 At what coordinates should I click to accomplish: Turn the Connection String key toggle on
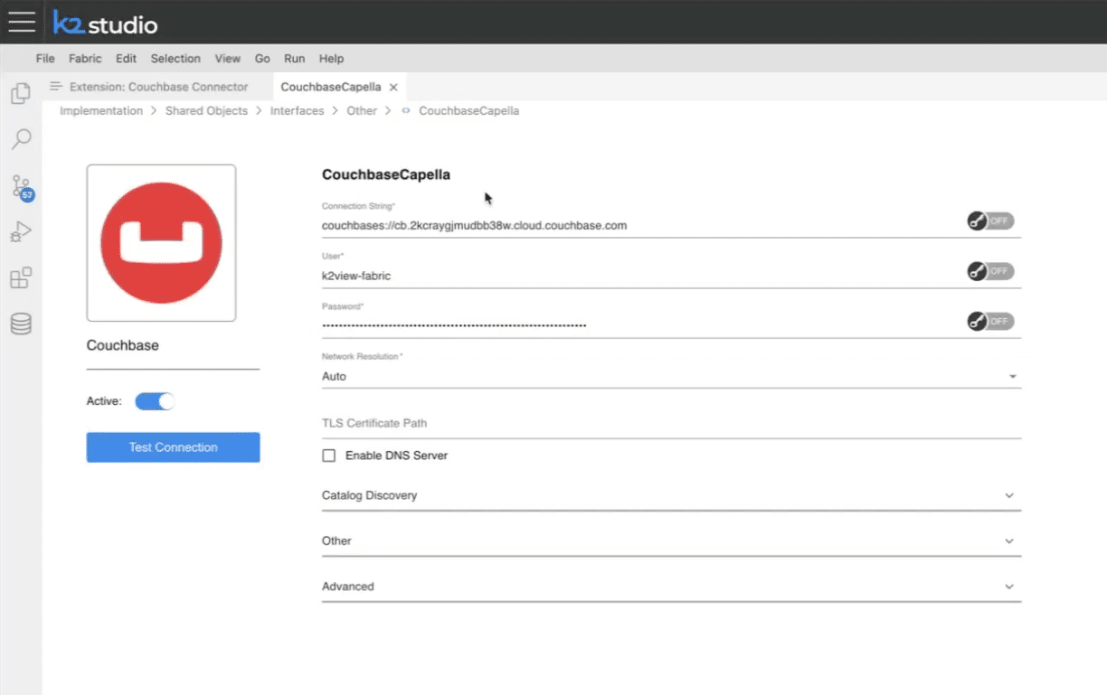coord(989,221)
